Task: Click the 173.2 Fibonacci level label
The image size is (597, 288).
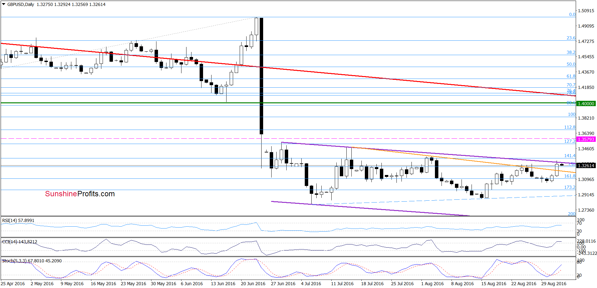Action: coord(570,187)
